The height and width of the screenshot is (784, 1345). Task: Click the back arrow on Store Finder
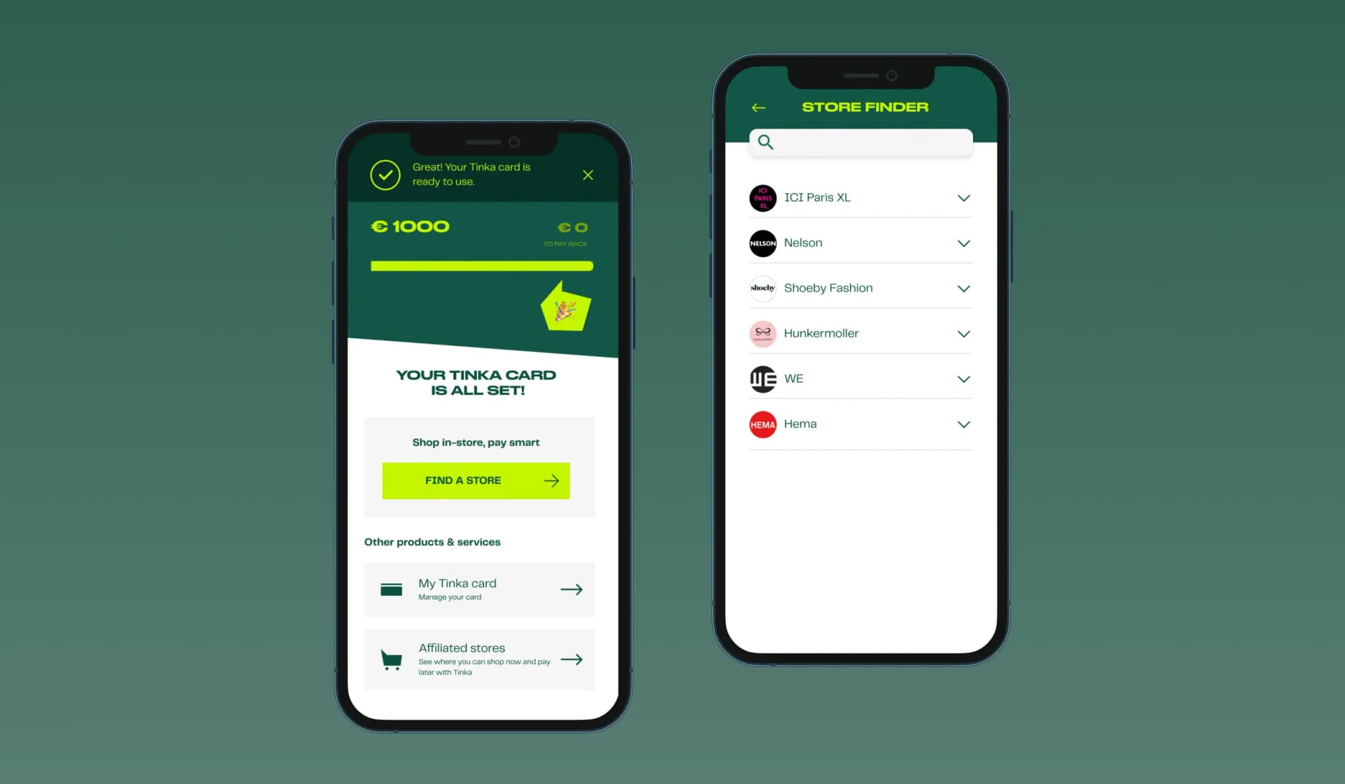(x=757, y=106)
